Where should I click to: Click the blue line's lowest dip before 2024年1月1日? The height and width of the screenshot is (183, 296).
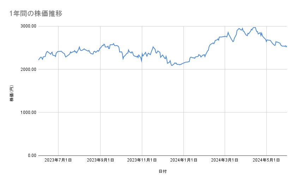point(172,66)
